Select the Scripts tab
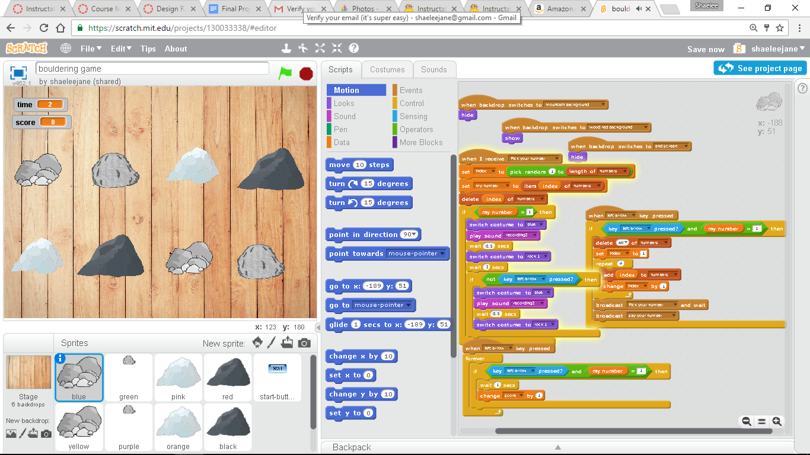Viewport: 810px width, 455px height. click(340, 69)
